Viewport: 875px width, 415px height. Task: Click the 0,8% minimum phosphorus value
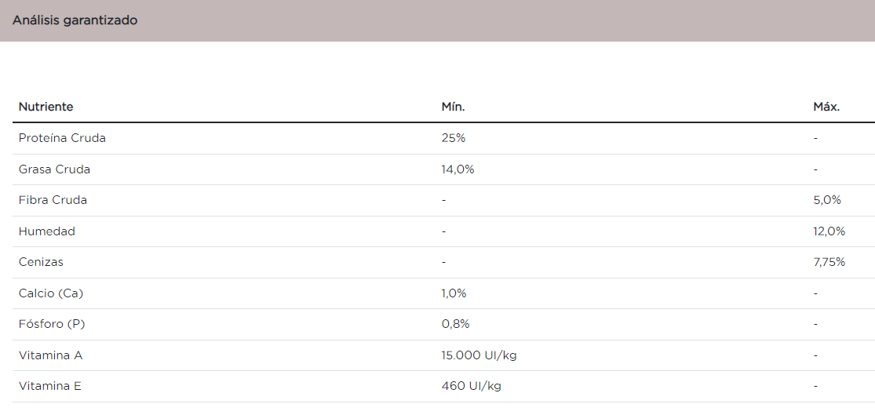(455, 324)
